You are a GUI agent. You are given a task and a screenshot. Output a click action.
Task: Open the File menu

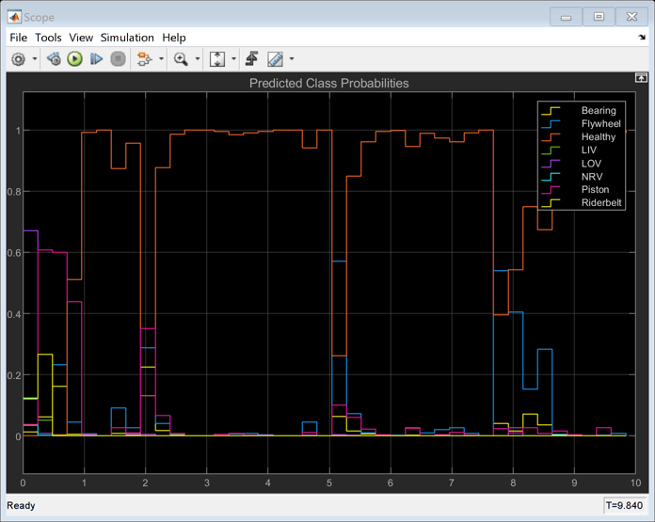[x=18, y=38]
